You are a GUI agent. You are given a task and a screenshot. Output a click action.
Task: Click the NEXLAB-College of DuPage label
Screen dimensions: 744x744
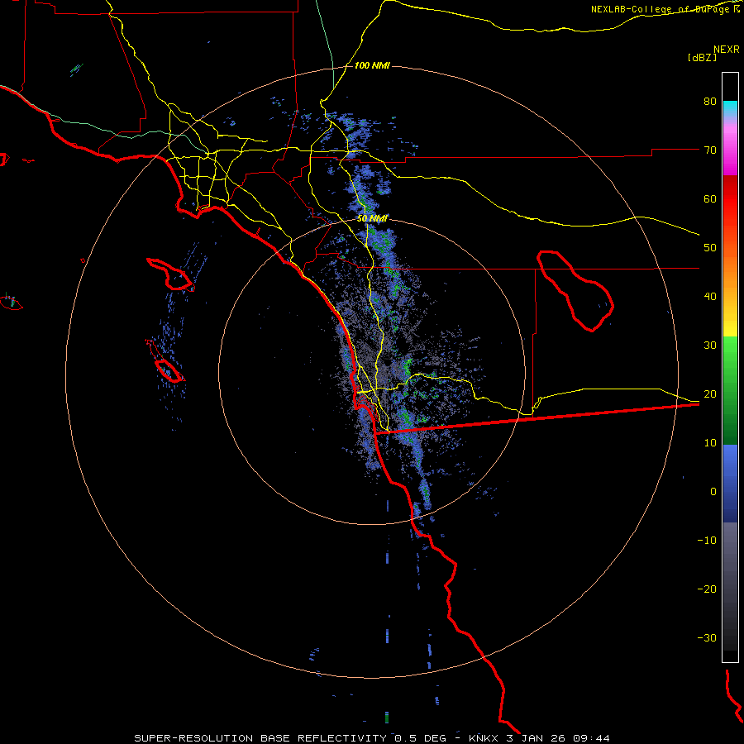tap(665, 9)
